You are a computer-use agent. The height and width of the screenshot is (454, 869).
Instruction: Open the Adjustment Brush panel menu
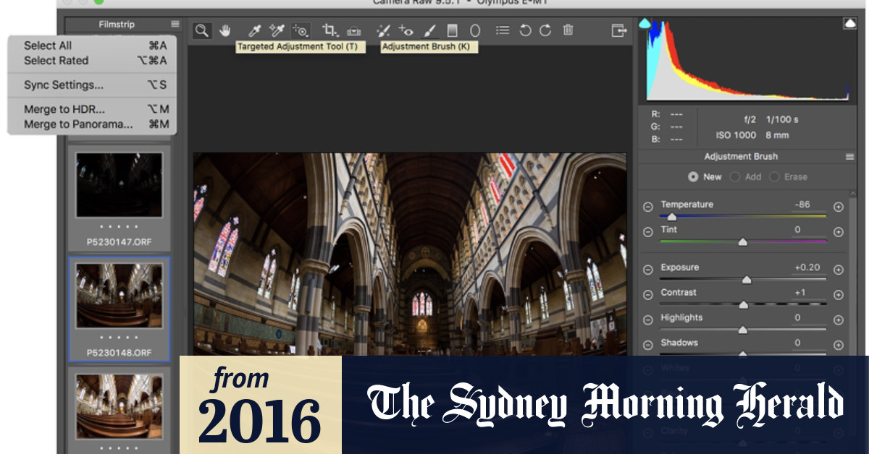click(x=849, y=157)
